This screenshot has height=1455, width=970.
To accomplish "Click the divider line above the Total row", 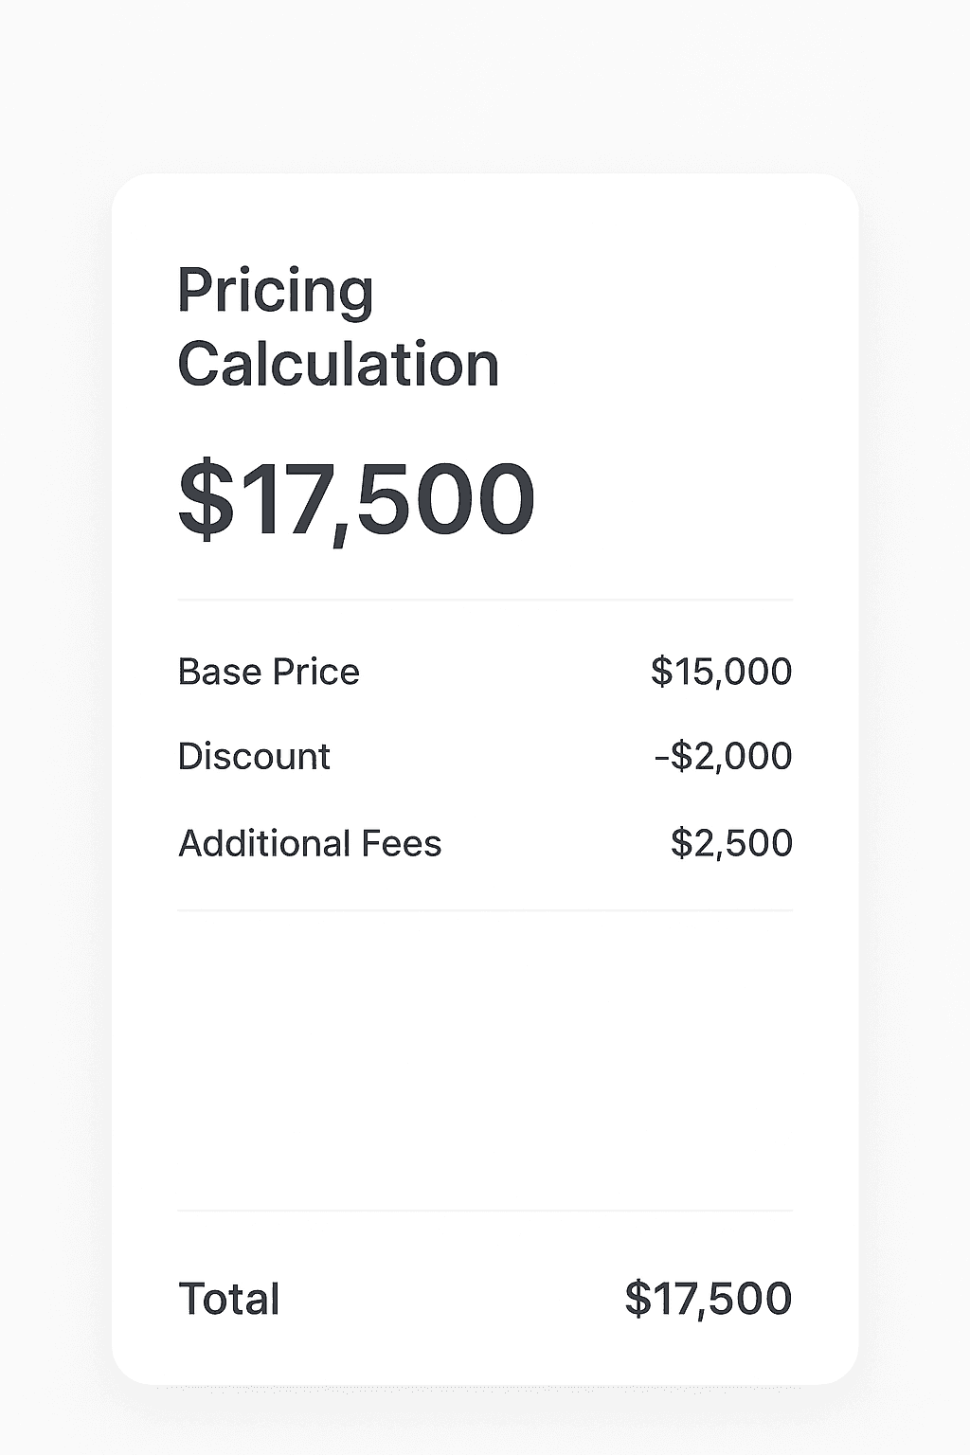I will tap(485, 1211).
